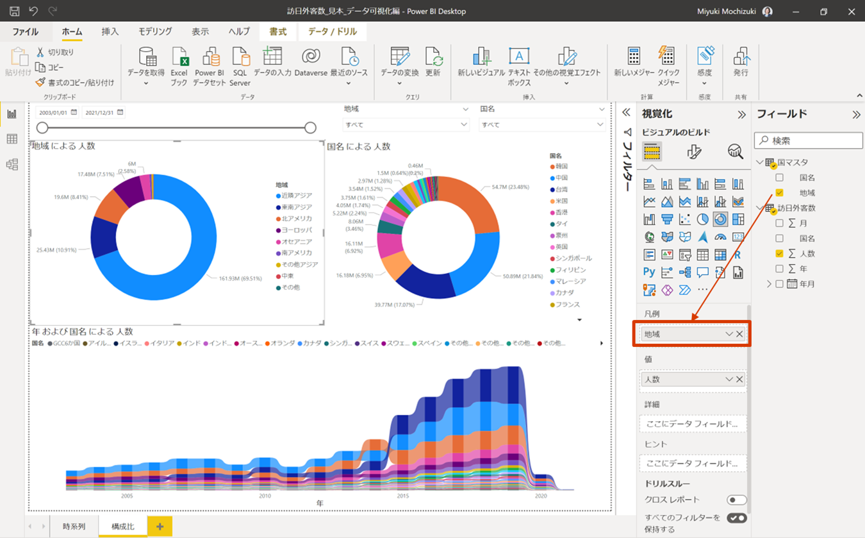The height and width of the screenshot is (538, 865).
Task: Open the データ / ドリル ribbon tab
Action: point(333,31)
